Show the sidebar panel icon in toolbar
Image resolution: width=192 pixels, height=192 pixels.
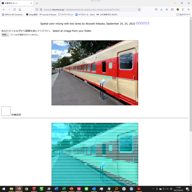pos(172,10)
